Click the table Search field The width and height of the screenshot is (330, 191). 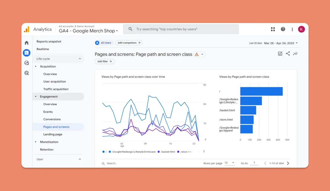click(112, 163)
